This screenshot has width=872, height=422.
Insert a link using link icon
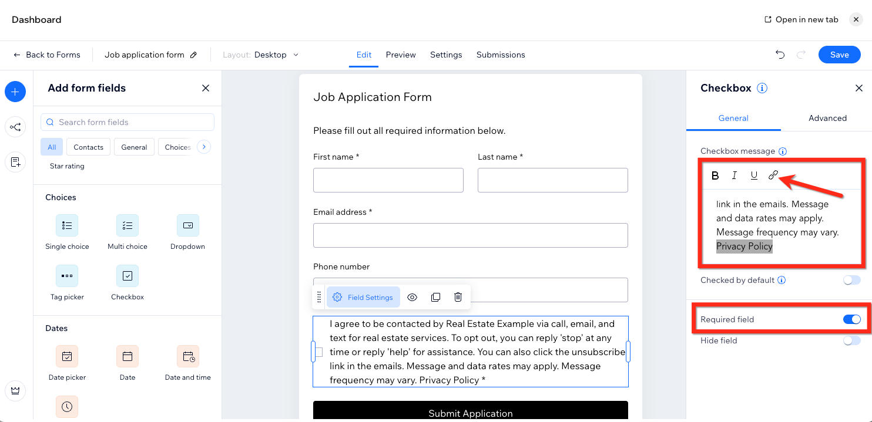pos(773,175)
